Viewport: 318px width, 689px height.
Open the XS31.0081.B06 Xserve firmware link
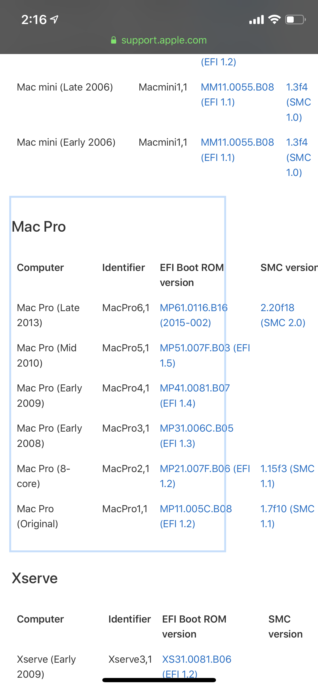pos(196,660)
